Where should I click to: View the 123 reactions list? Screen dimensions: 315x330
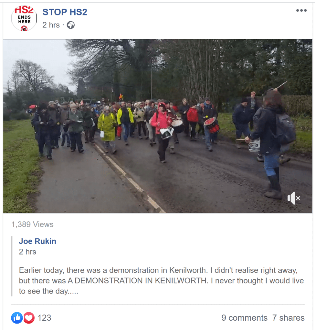(44, 318)
